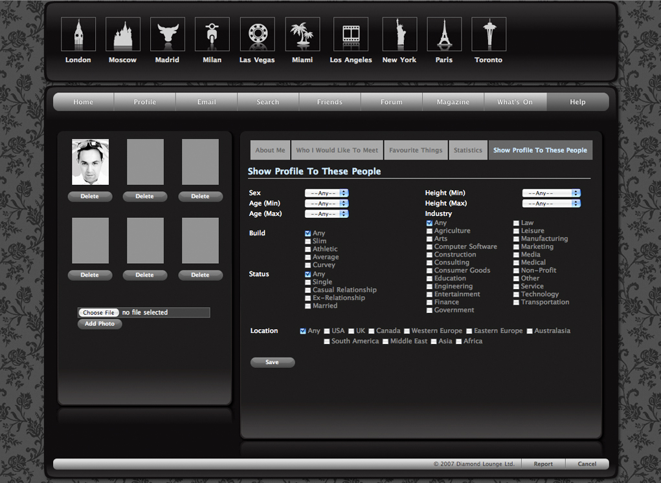661x483 pixels.
Task: Click the Choose File upload field
Action: pyautogui.click(x=99, y=313)
